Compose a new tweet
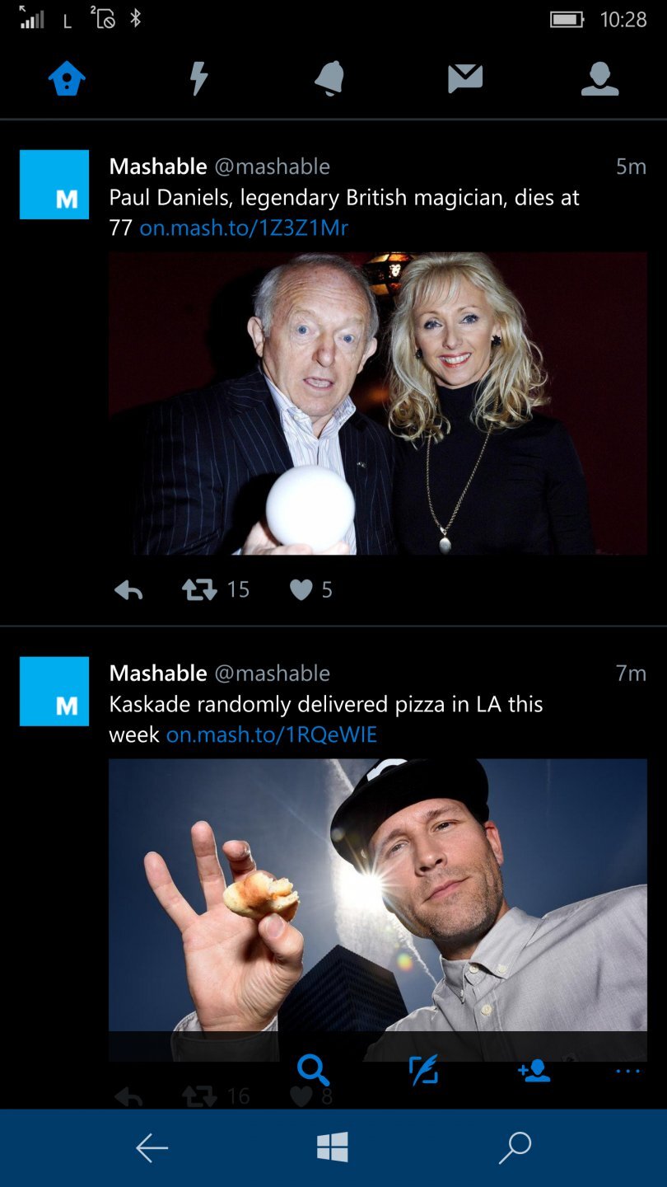Viewport: 667px width, 1187px height. click(x=423, y=1067)
